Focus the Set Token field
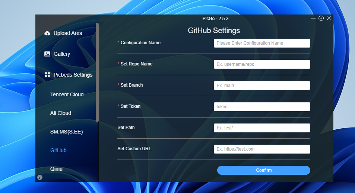Viewport: 355px width, 193px height. coord(262,107)
